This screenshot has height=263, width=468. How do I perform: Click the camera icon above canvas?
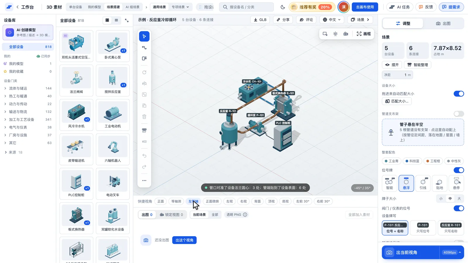346,34
